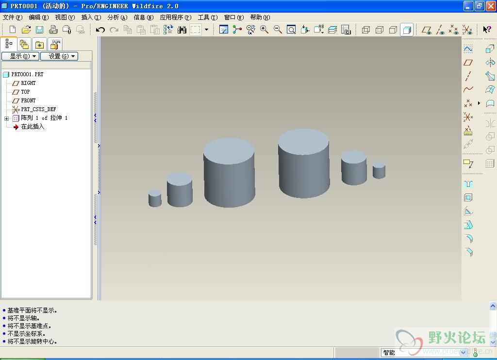Viewport: 497px width, 360px height.
Task: Select the Shell tool
Action: pos(468,198)
